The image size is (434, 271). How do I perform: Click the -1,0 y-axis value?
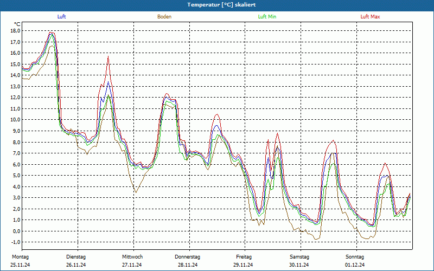point(16,242)
